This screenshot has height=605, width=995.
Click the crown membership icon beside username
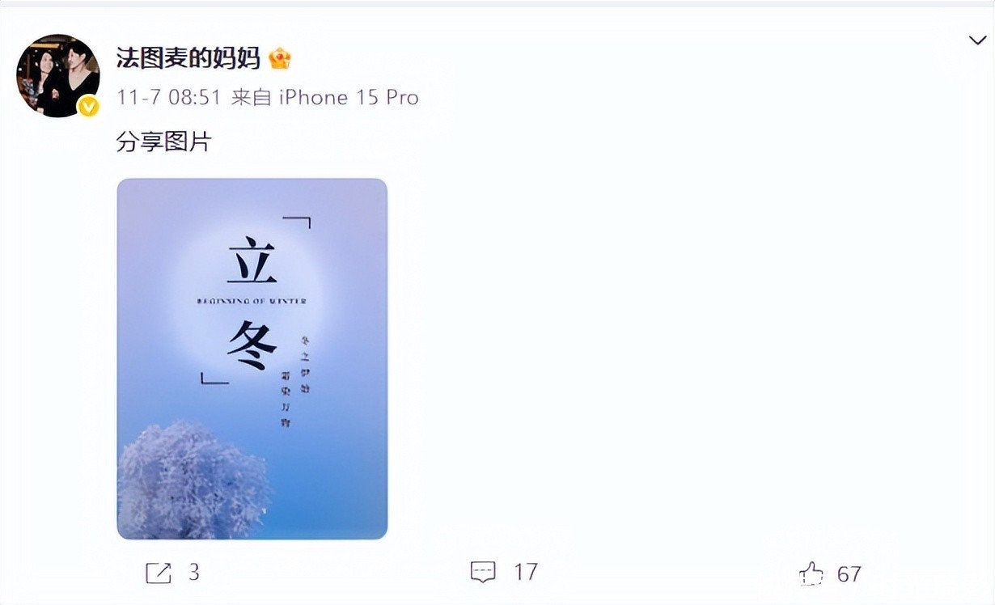point(279,58)
